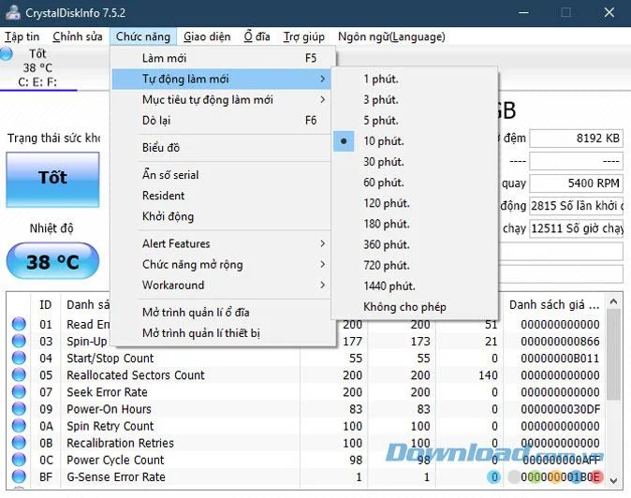The height and width of the screenshot is (498, 631).
Task: Expand Chức năng mở rộng submenu
Action: coord(221,265)
